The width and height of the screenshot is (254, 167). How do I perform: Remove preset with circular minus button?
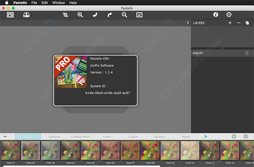(x=246, y=137)
